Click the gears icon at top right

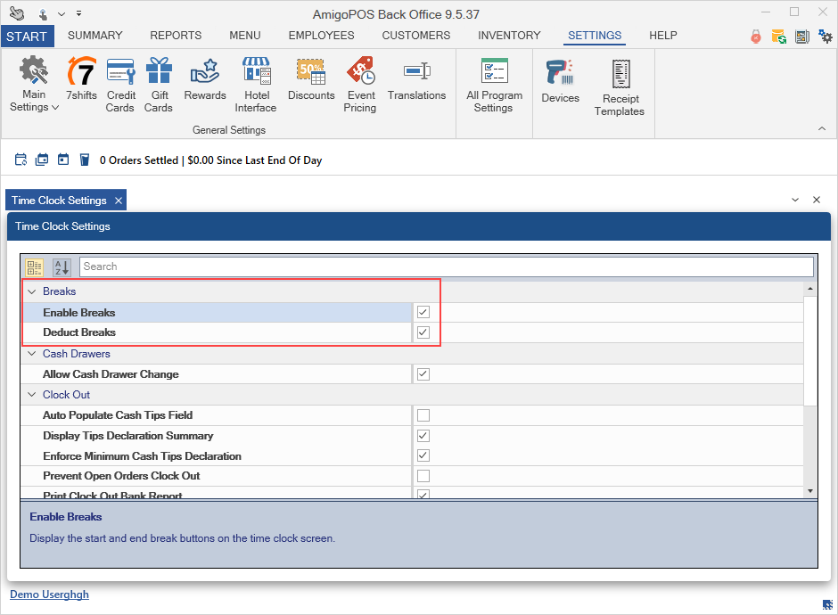pos(826,37)
